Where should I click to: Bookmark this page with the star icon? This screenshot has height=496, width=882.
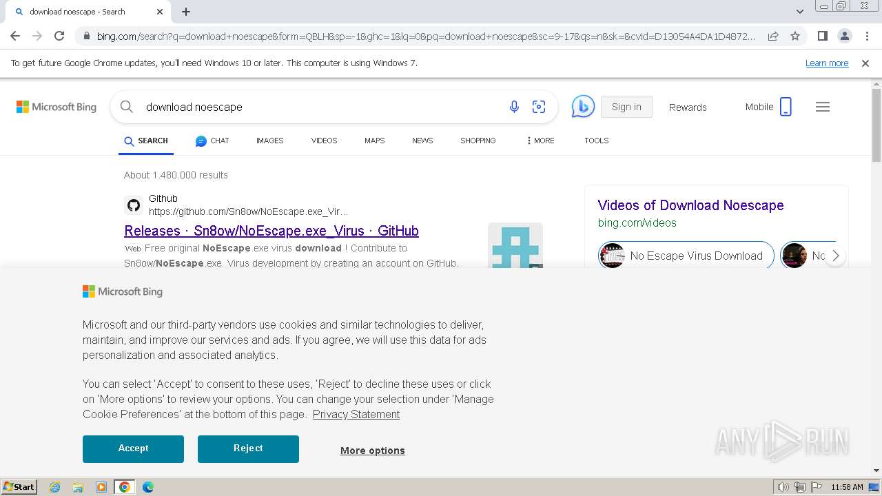(x=795, y=36)
